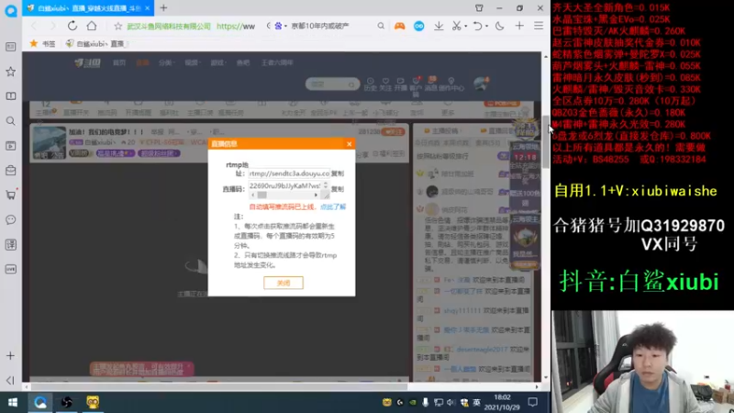Open the downloads arrow icon
734x413 pixels.
[439, 27]
